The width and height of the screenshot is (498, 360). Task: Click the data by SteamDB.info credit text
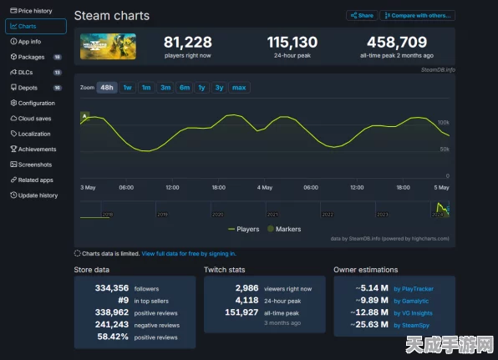[x=389, y=238]
